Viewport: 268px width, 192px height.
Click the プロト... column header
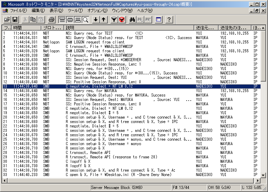pos(53,28)
